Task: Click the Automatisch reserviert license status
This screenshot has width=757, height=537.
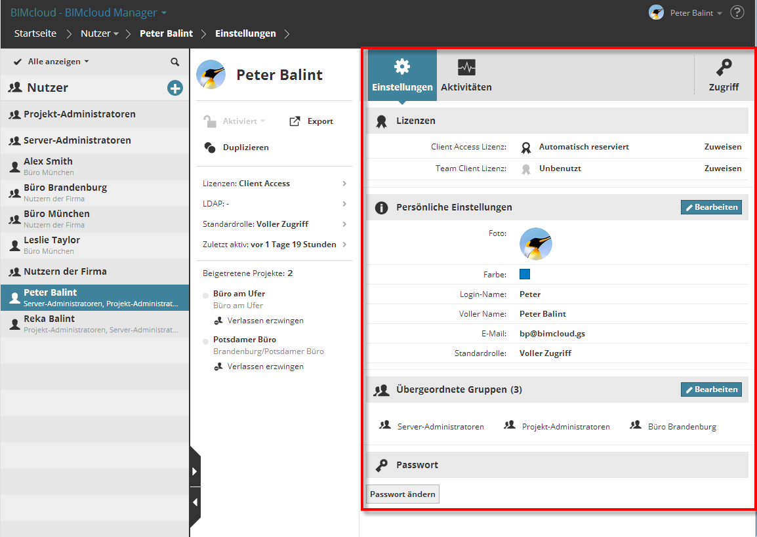Action: [x=584, y=147]
